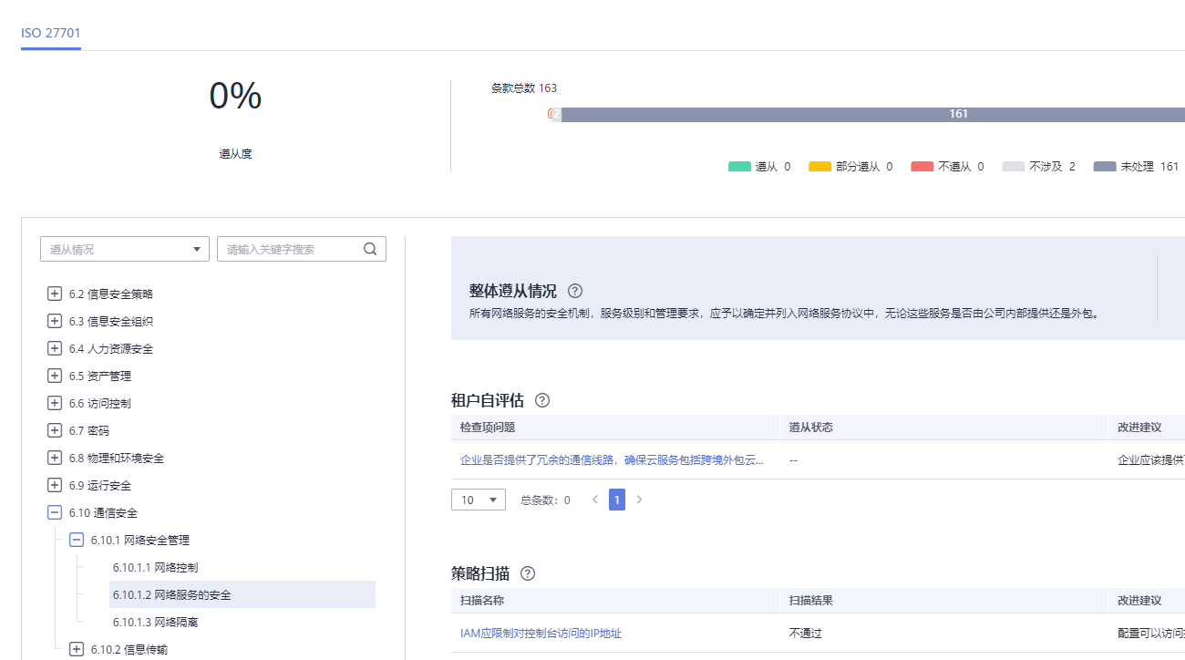1185x660 pixels.
Task: Click the 租户自评估 改进建议 column header
Action: coord(1139,427)
